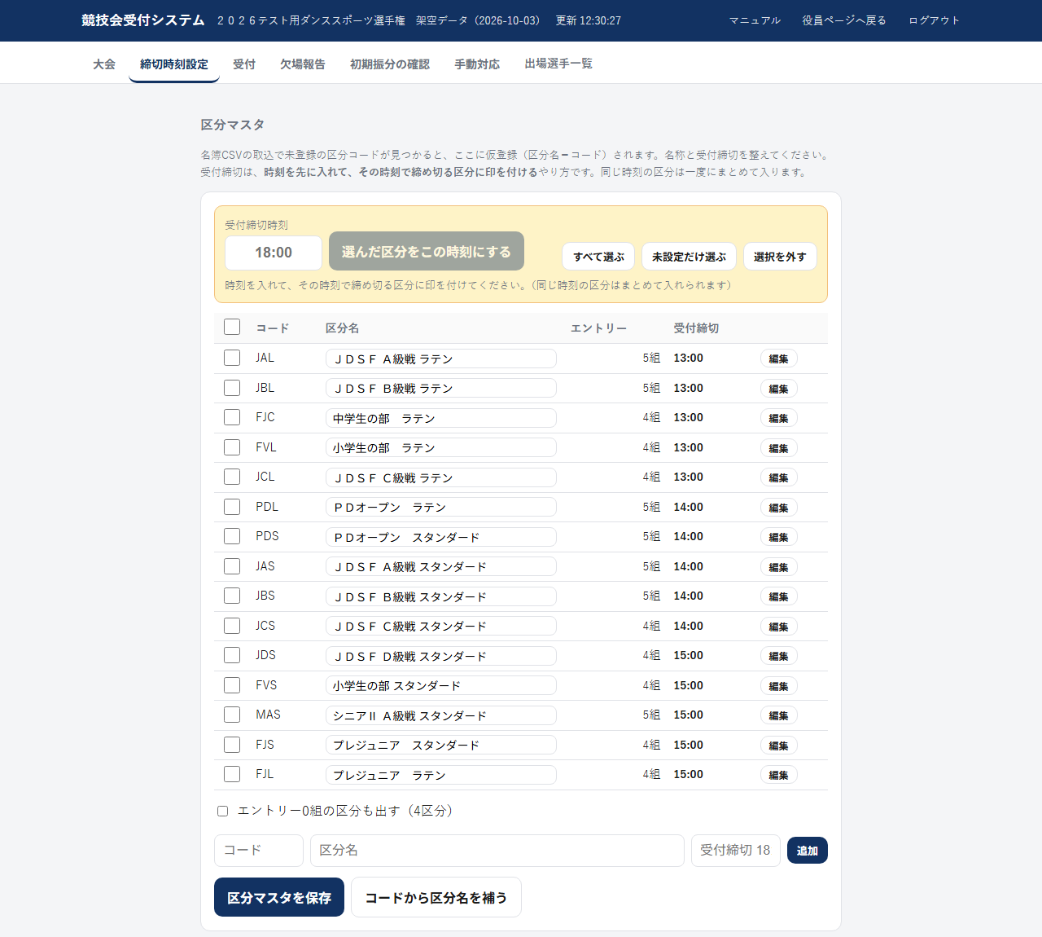Image resolution: width=1042 pixels, height=937 pixels.
Task: Open the 欠場報告 tab
Action: point(303,64)
